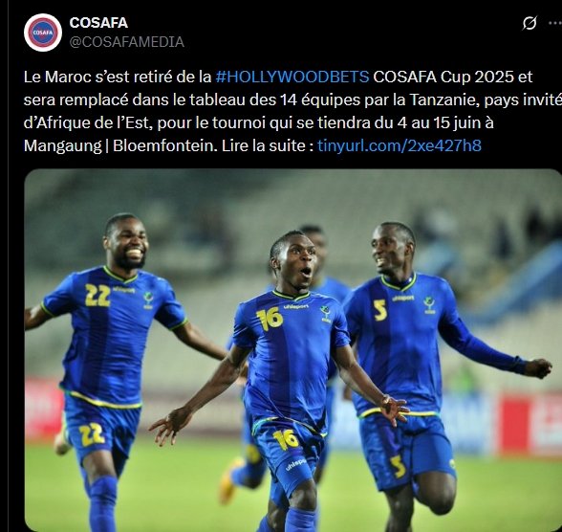Open the attached Tanzania players photo
562x532 pixels.
click(292, 350)
